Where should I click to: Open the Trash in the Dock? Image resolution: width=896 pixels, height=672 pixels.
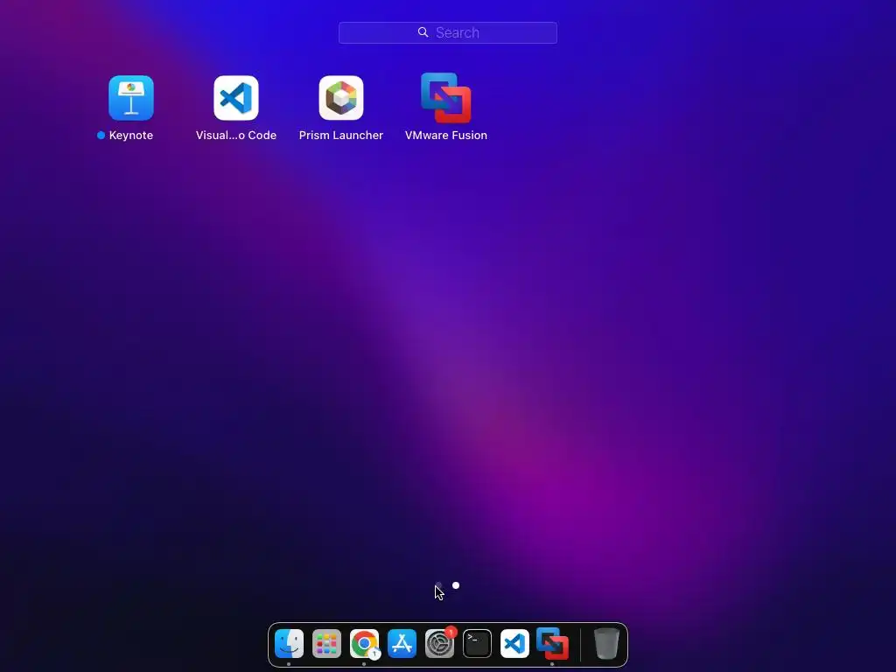(607, 643)
